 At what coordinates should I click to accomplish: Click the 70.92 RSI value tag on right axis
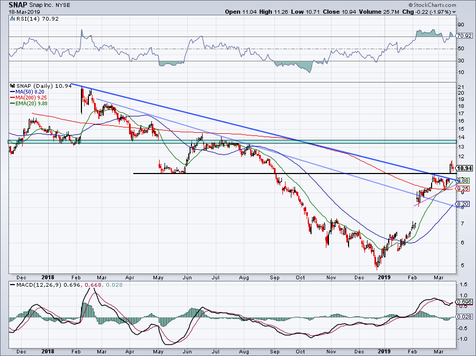(463, 36)
